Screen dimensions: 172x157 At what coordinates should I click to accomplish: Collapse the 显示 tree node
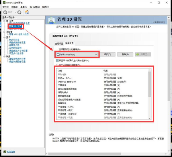(4, 37)
